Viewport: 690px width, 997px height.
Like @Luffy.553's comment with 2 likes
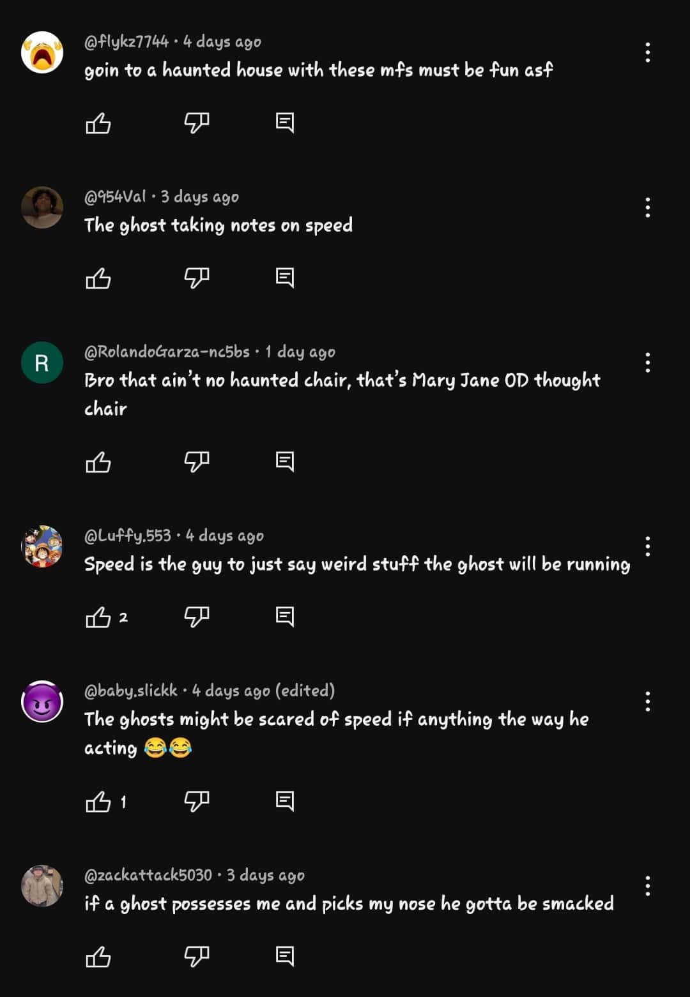(x=98, y=617)
